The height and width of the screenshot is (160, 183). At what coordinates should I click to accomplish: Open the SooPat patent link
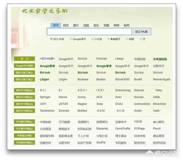click(x=101, y=142)
